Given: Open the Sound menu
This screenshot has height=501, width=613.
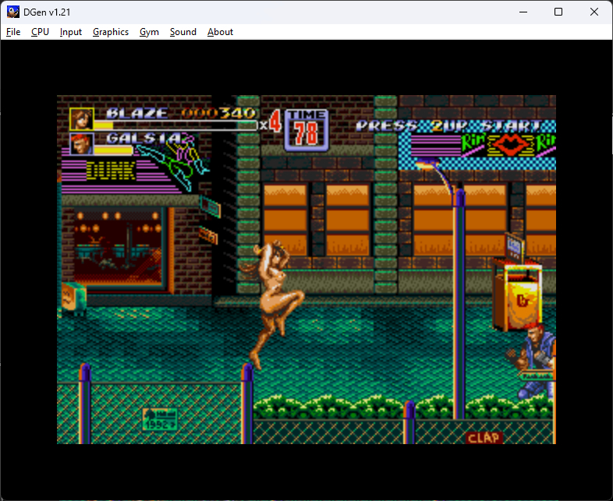Looking at the screenshot, I should 183,32.
